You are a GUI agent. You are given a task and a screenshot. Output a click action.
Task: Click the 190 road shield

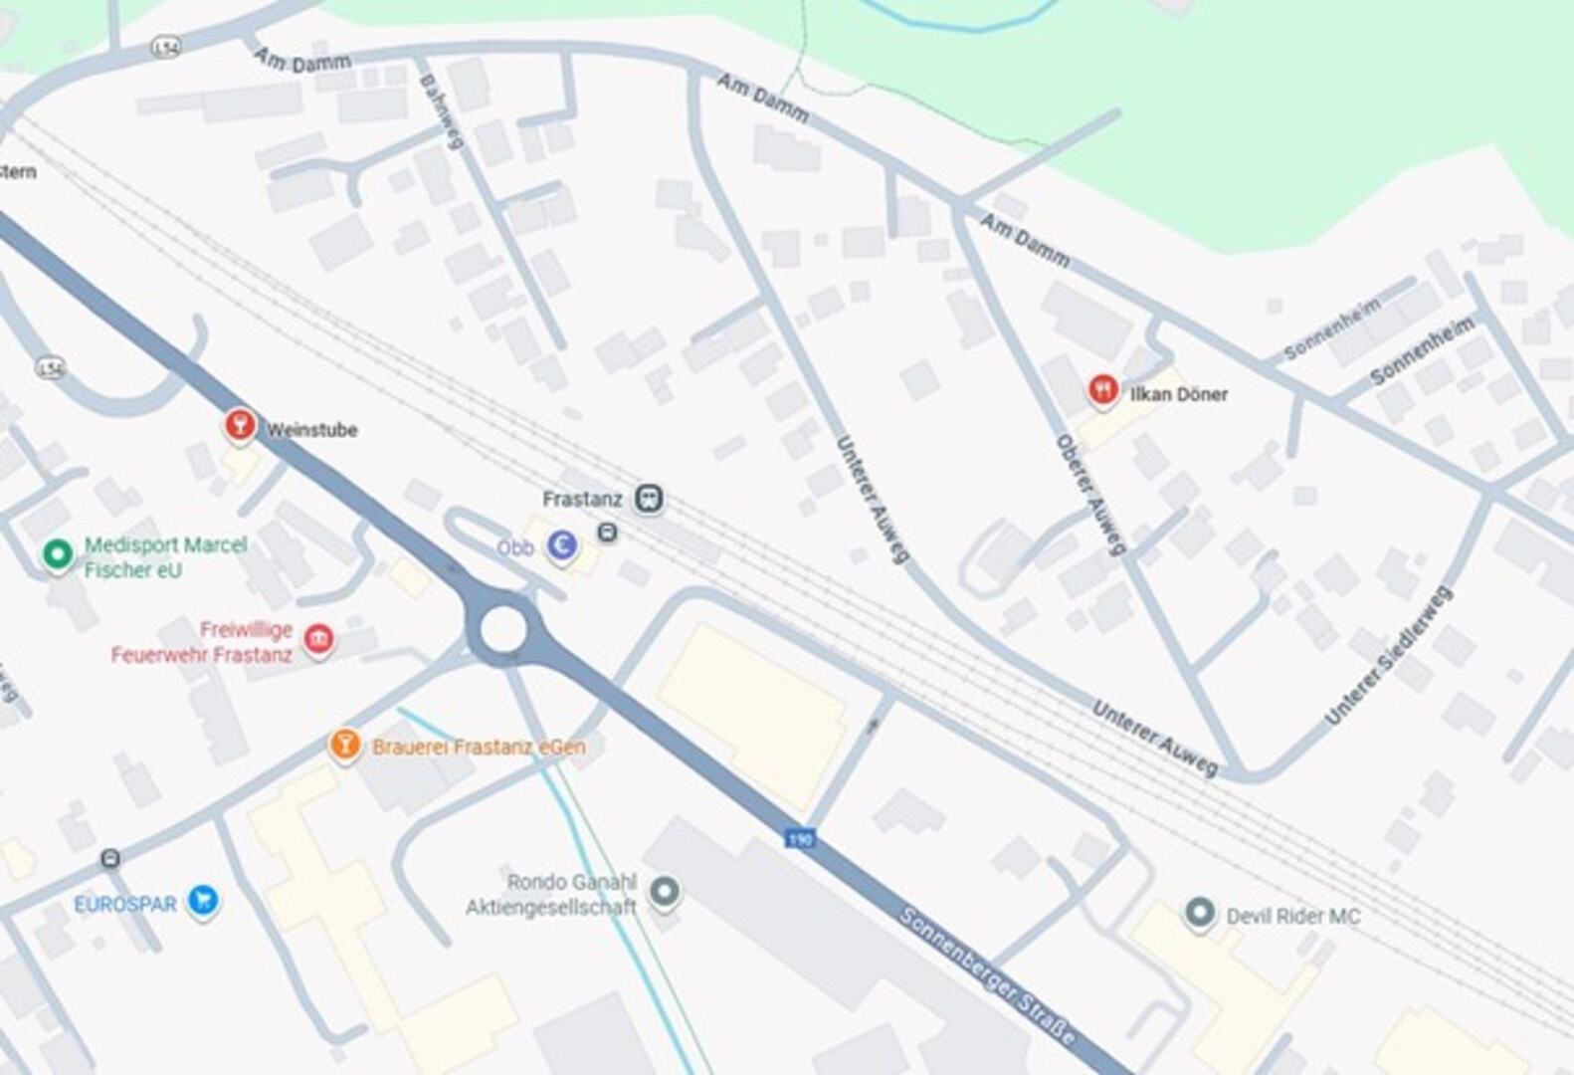[799, 839]
